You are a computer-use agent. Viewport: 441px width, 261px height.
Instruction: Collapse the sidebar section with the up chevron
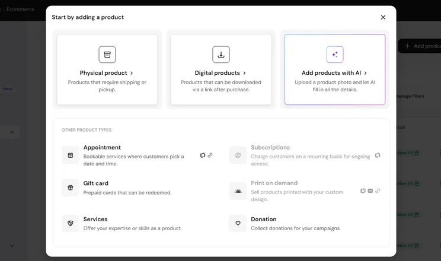[x=12, y=132]
